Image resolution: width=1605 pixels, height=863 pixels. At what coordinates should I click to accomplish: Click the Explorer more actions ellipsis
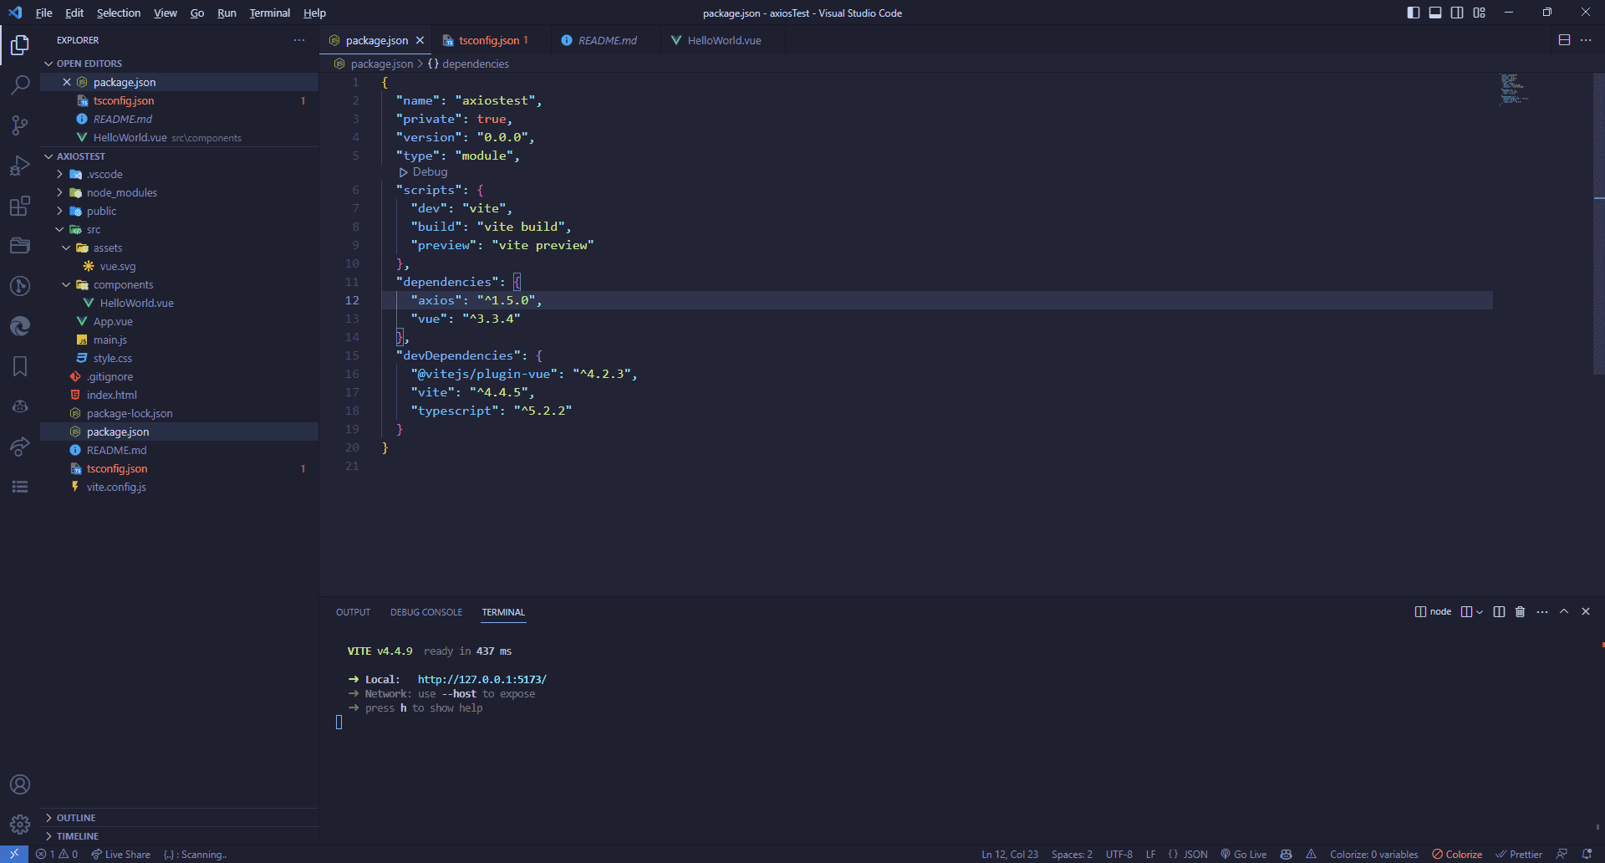[x=299, y=40]
